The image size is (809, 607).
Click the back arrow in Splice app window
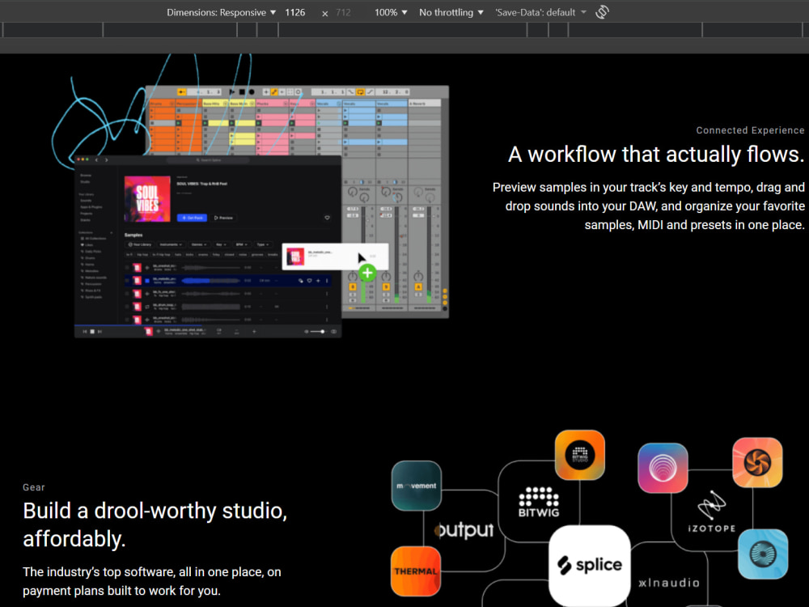coord(96,160)
